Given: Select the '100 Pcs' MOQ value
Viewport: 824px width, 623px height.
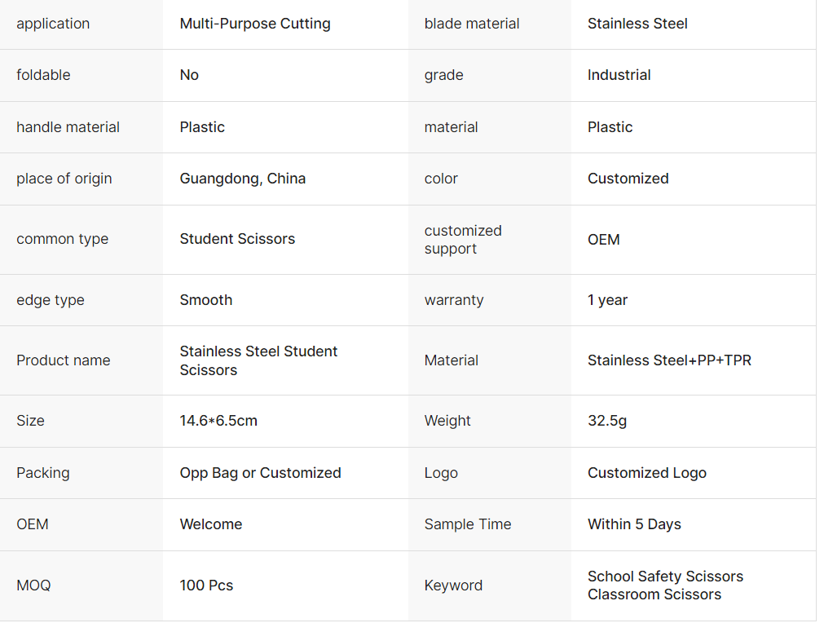Looking at the screenshot, I should click(206, 585).
